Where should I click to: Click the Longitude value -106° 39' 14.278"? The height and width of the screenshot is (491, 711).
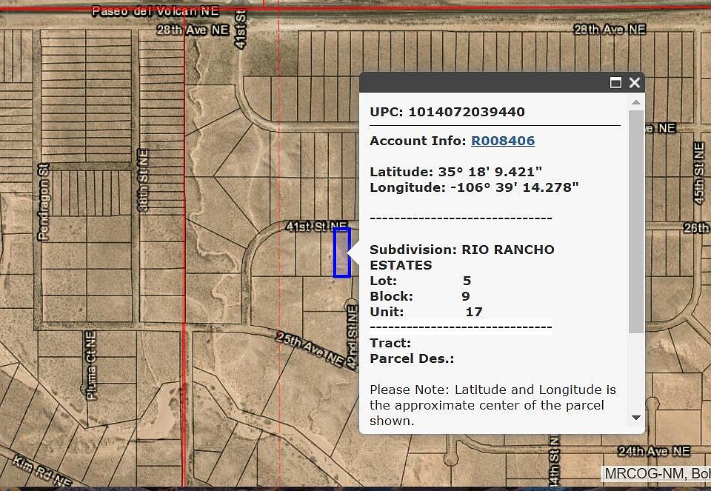(514, 187)
